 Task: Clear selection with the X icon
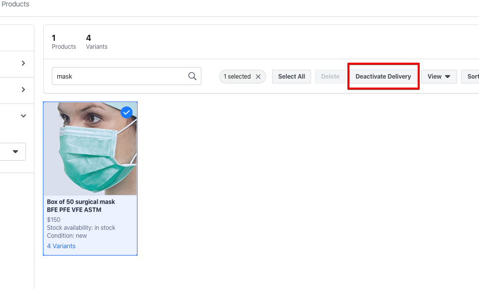(x=258, y=77)
